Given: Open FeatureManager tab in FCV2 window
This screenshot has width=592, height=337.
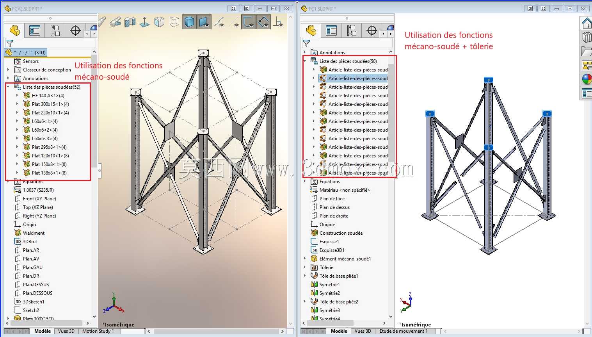Looking at the screenshot, I should pos(14,30).
